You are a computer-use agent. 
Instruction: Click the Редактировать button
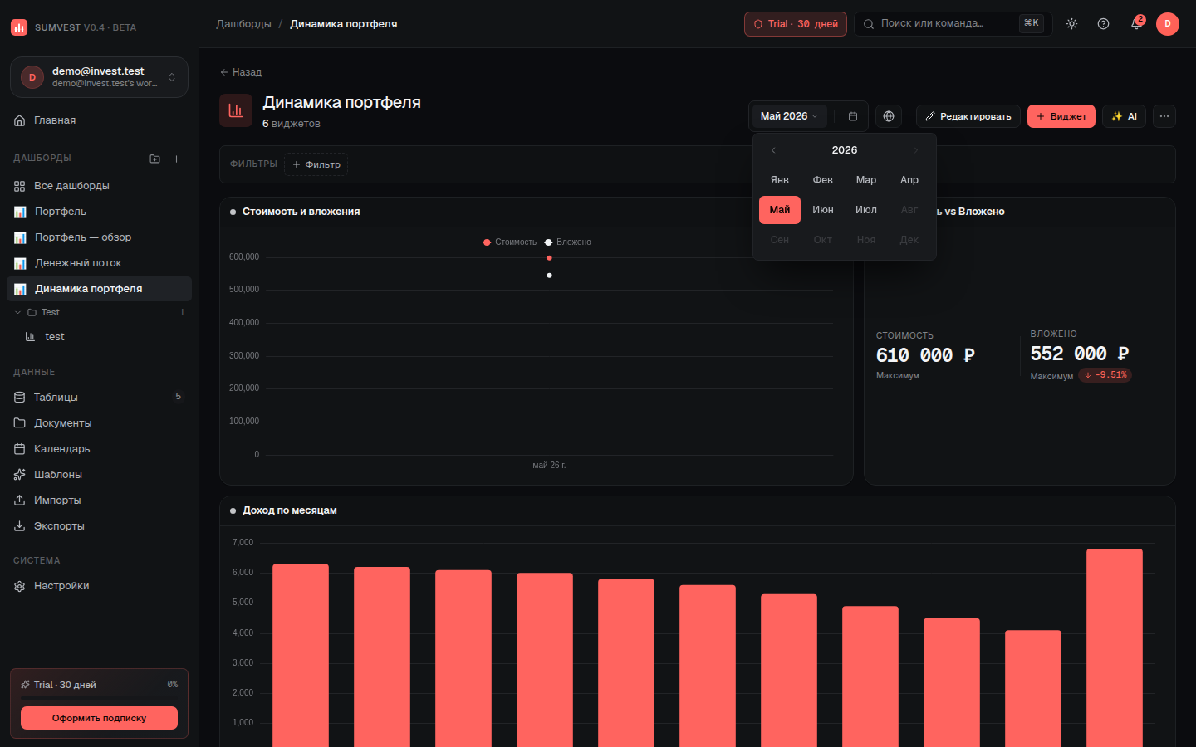[968, 116]
